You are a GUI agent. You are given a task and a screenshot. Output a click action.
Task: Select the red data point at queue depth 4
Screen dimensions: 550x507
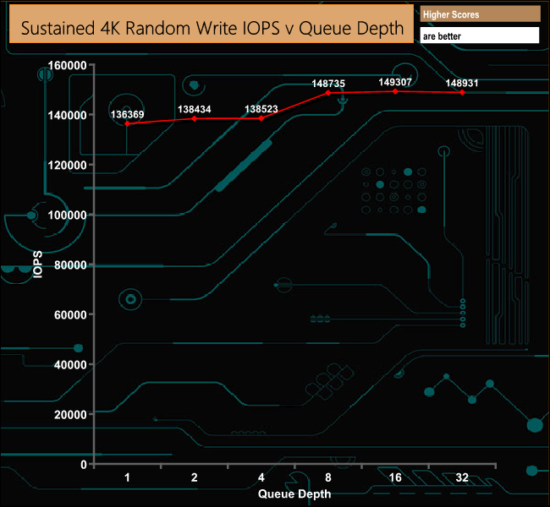click(261, 118)
